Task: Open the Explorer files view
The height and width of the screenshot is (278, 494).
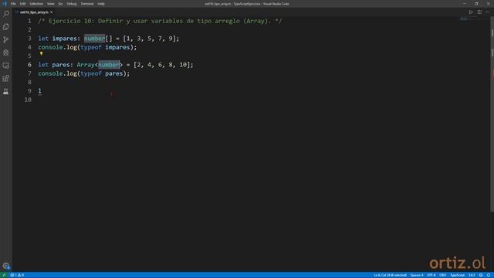Action: (x=5, y=27)
